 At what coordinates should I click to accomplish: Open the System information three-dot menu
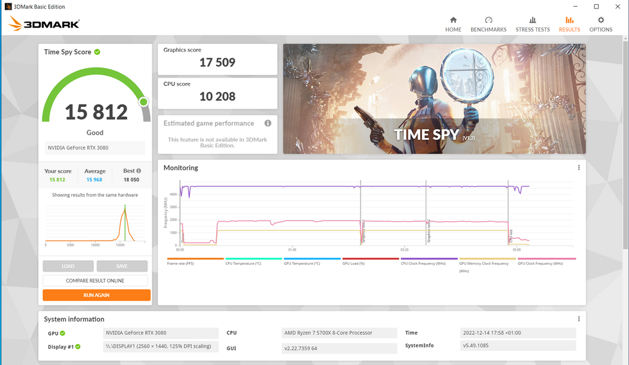(579, 319)
